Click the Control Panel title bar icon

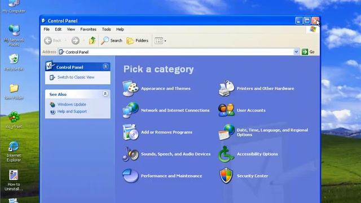pos(43,21)
